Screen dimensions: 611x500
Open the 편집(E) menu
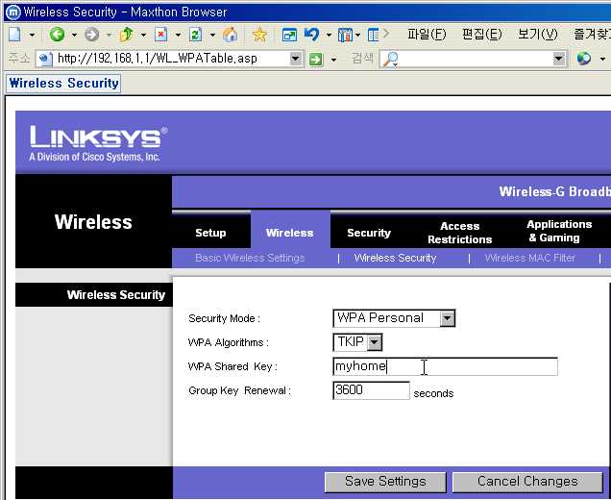click(x=482, y=35)
